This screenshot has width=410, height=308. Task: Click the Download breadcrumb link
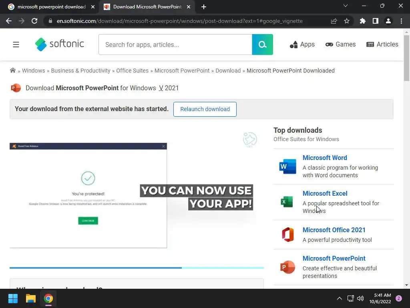[x=228, y=71]
